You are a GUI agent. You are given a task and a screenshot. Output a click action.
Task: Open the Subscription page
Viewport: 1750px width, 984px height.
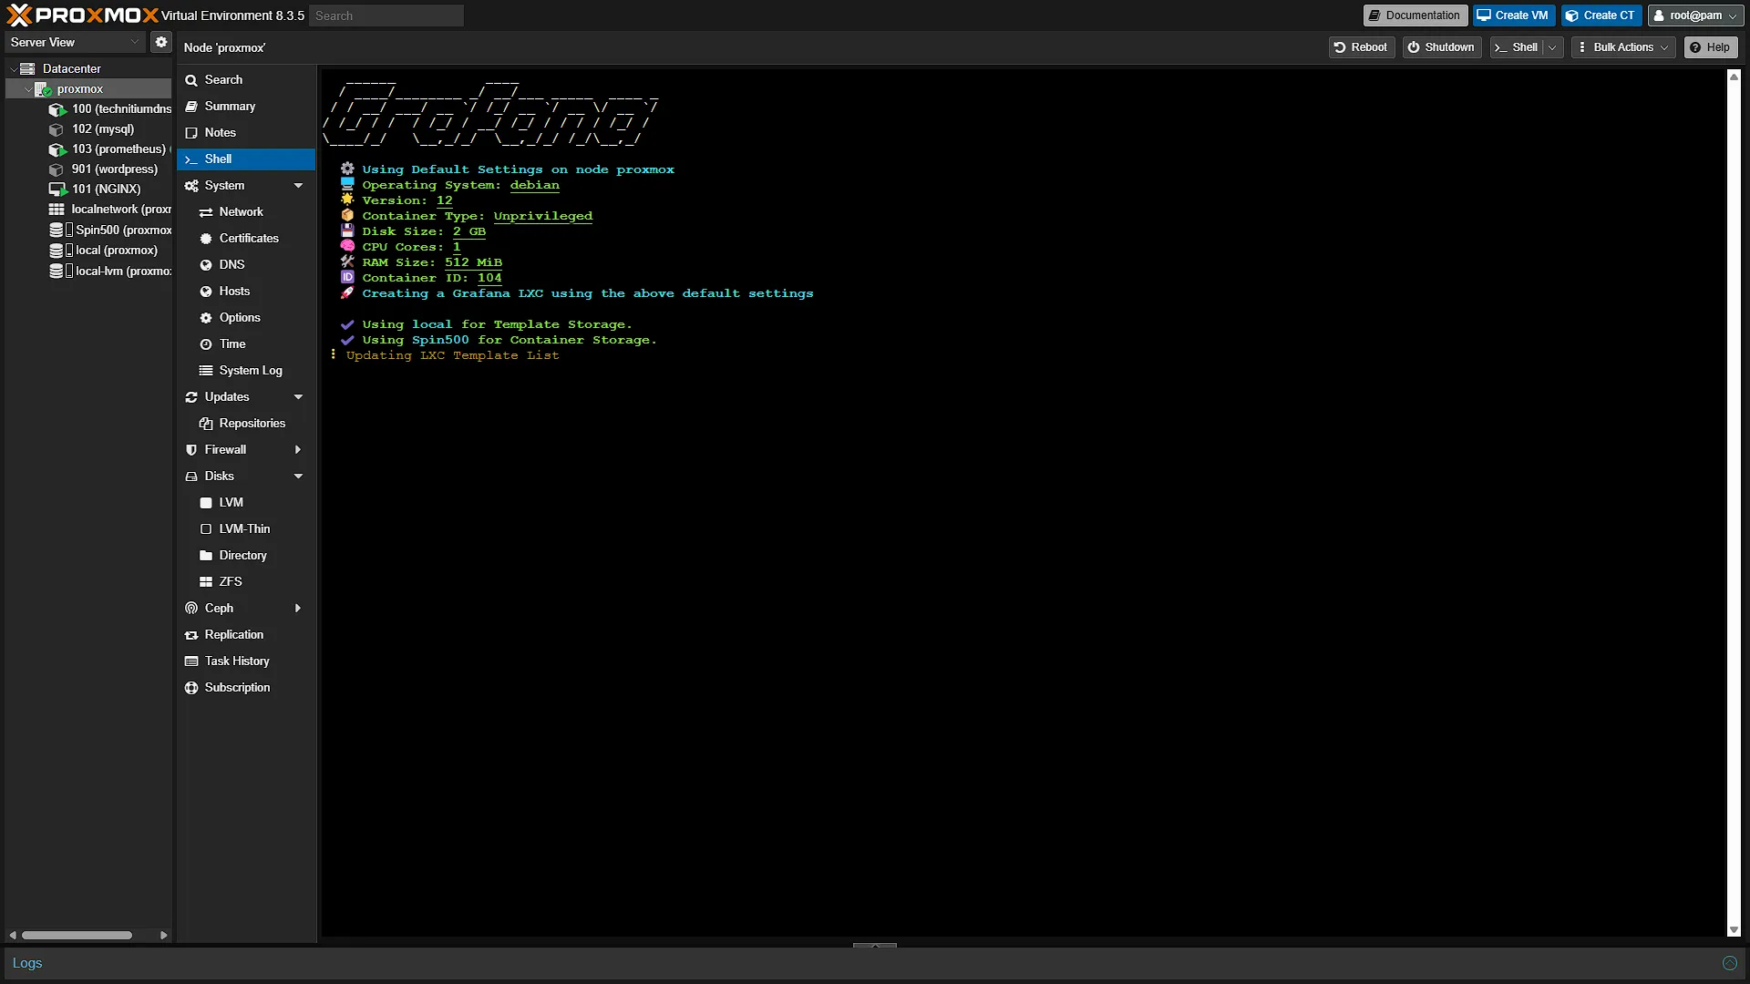coord(246,687)
